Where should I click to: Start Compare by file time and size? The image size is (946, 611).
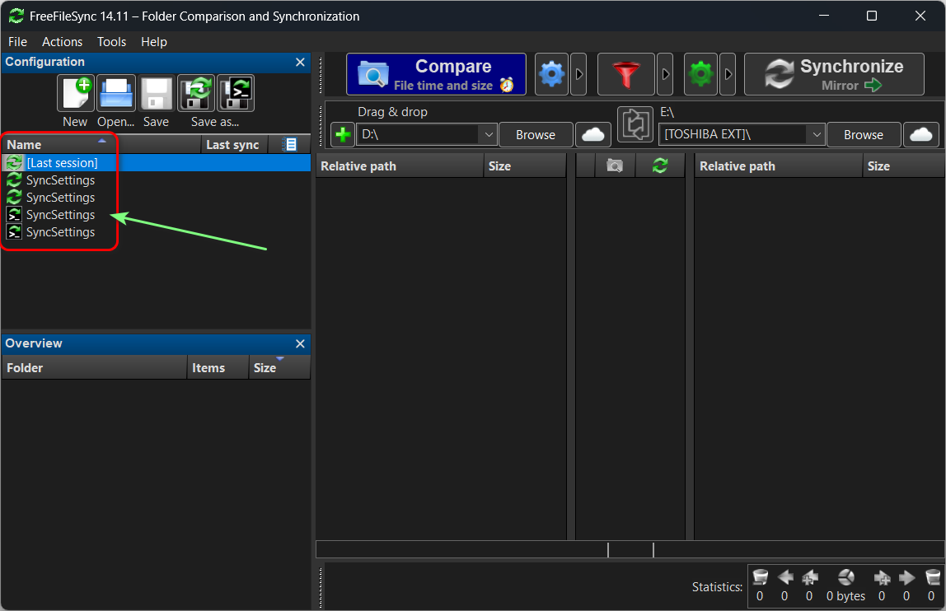[x=436, y=74]
